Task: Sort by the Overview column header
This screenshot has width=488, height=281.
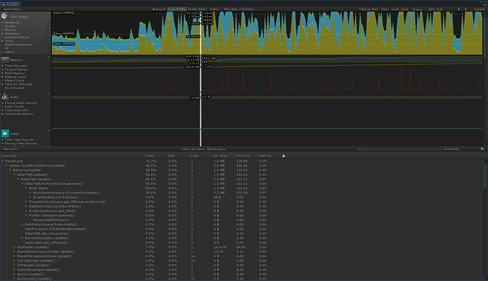Action: 72,155
